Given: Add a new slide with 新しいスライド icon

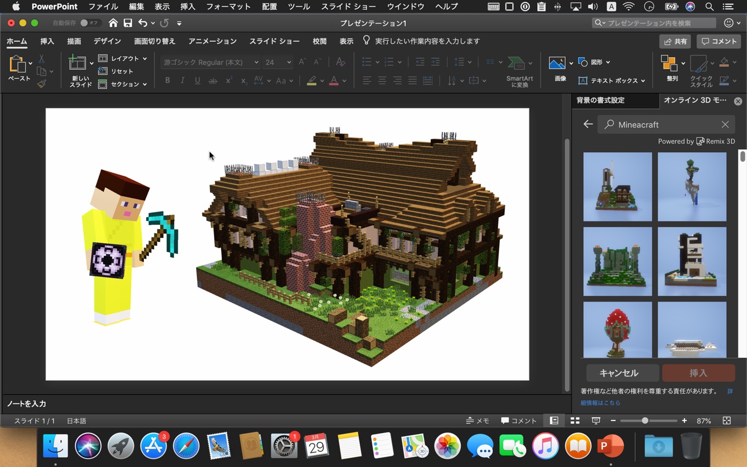Looking at the screenshot, I should coord(77,63).
